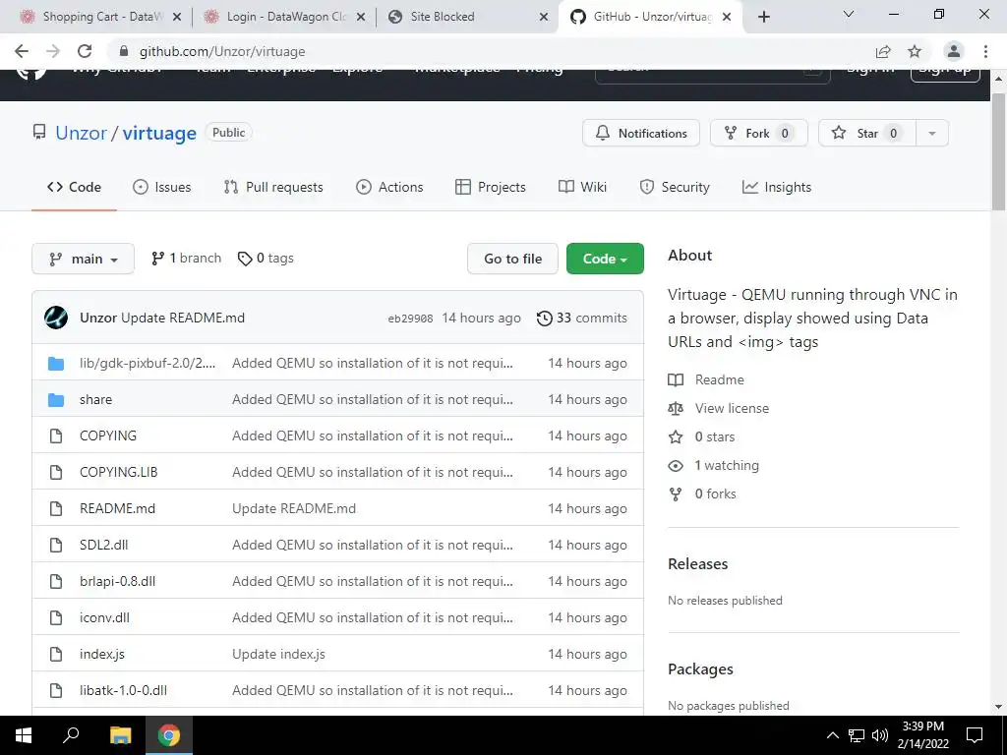Click the page vertical scrollbar
This screenshot has height=755, width=1007.
tap(998, 152)
